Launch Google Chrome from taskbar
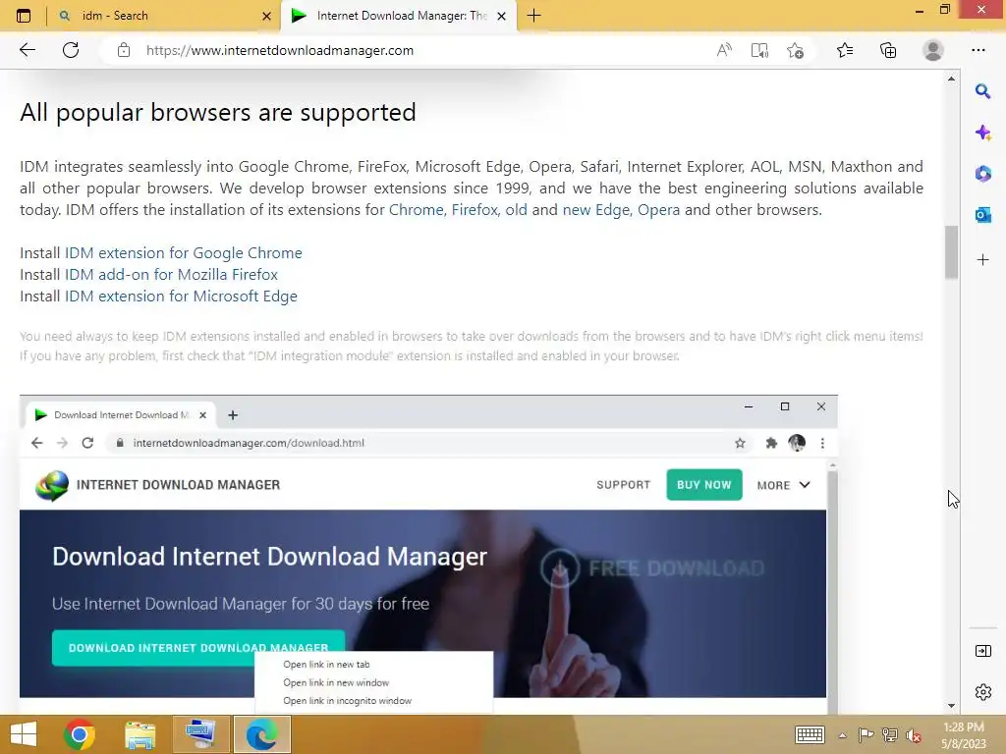 click(x=80, y=734)
